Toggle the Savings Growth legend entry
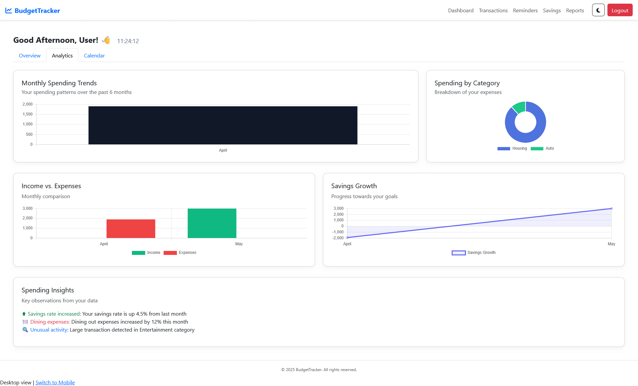Screen dimensions: 638x386 coord(473,253)
